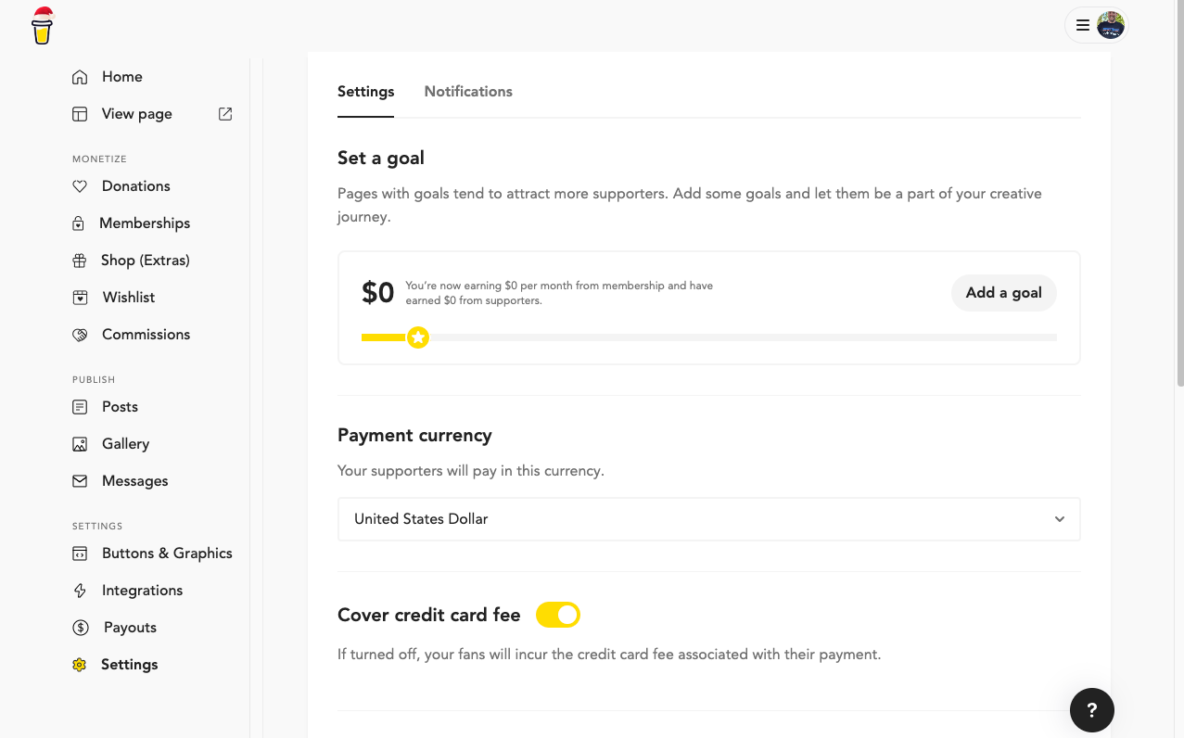Select the Settings tab
This screenshot has width=1184, height=738.
(x=365, y=92)
